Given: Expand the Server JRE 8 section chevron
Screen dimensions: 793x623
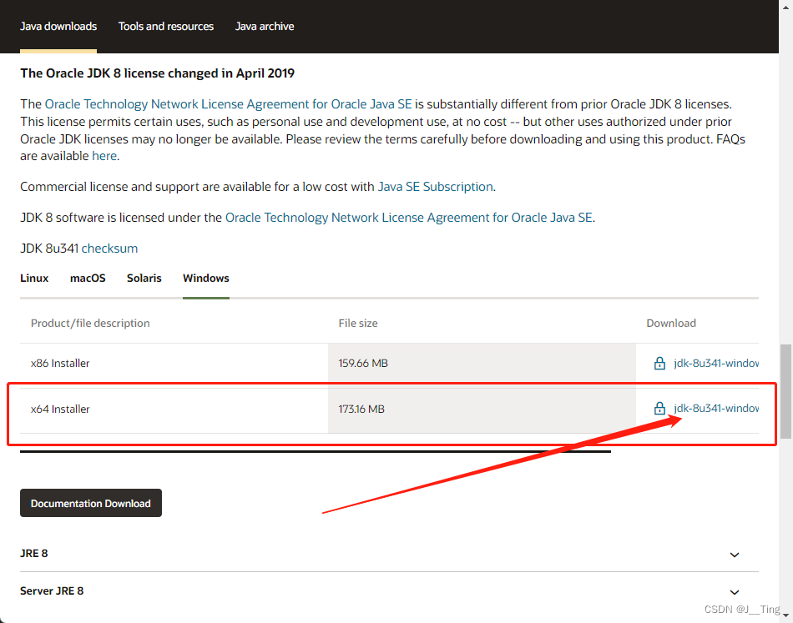Looking at the screenshot, I should [735, 592].
